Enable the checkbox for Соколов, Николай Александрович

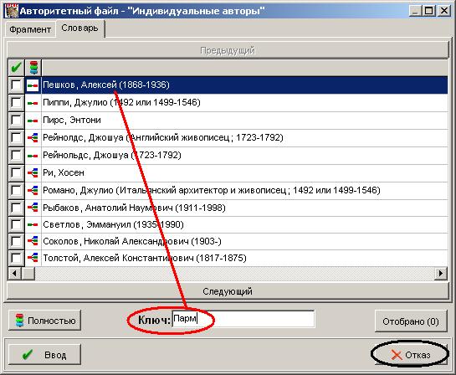click(16, 241)
